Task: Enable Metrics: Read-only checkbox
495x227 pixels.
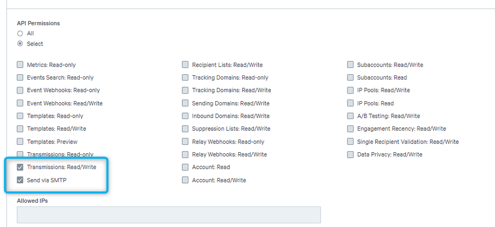Action: pyautogui.click(x=20, y=65)
